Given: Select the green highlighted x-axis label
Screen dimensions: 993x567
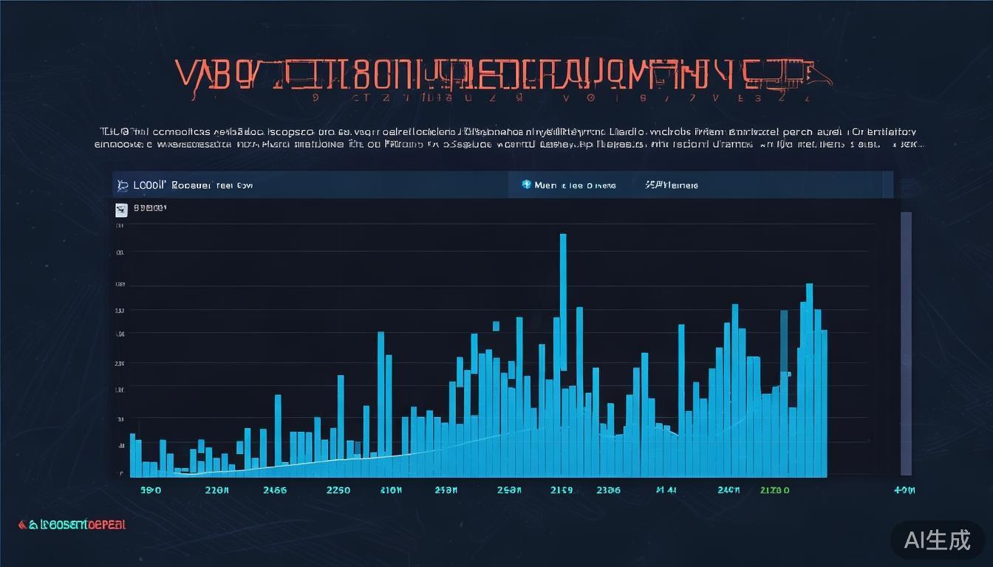Looking at the screenshot, I should coord(774,489).
